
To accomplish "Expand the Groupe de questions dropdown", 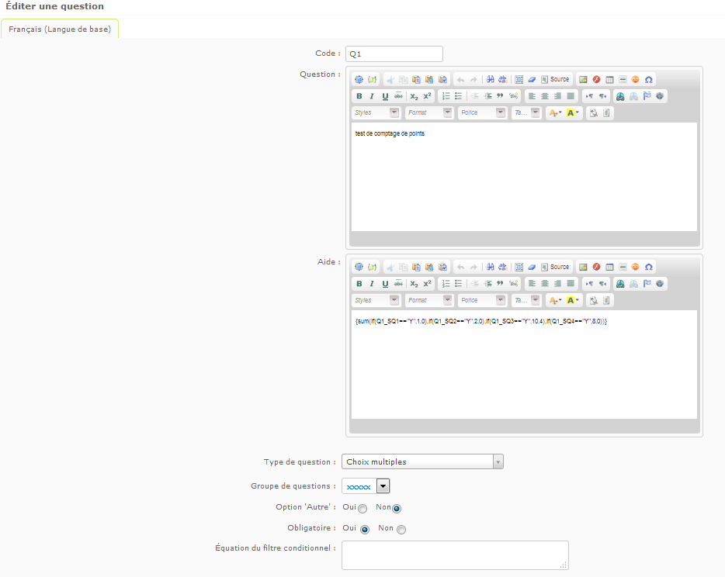I will [383, 486].
